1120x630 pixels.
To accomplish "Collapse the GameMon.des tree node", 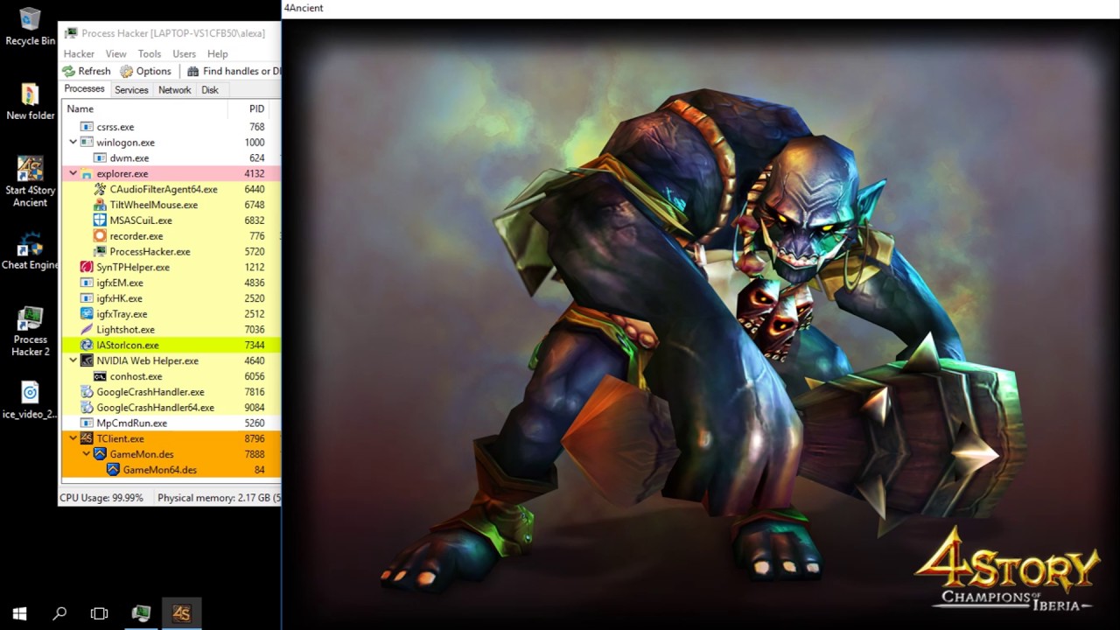I will coord(86,453).
